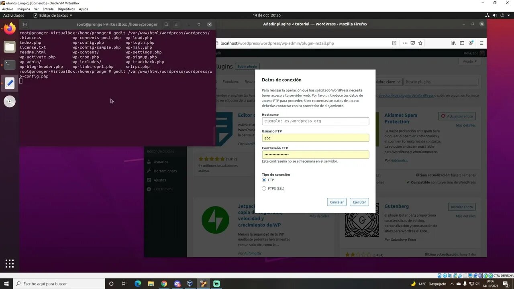Click the Akismet Spam Protection title
Viewport: 514px width, 289px height.
(401, 118)
